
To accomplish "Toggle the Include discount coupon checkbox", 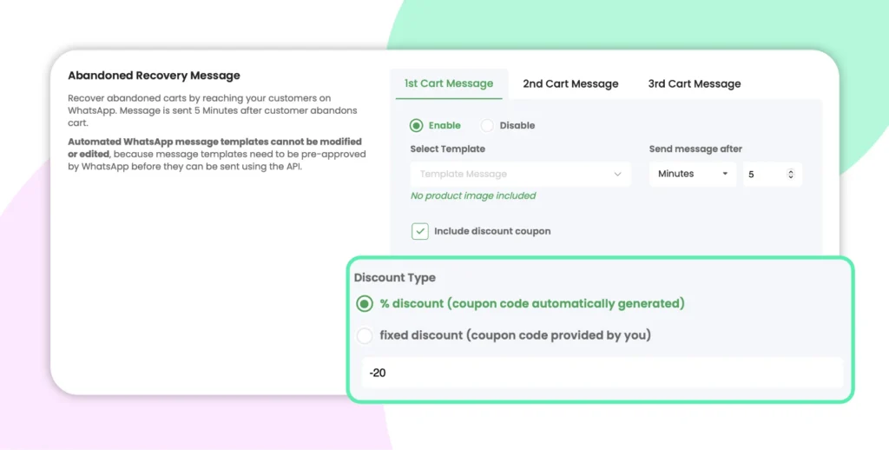I will (420, 231).
